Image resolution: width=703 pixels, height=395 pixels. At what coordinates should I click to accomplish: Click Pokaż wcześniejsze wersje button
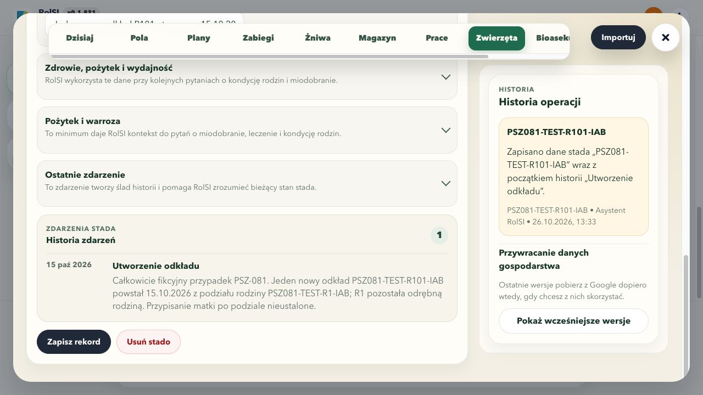click(x=573, y=321)
